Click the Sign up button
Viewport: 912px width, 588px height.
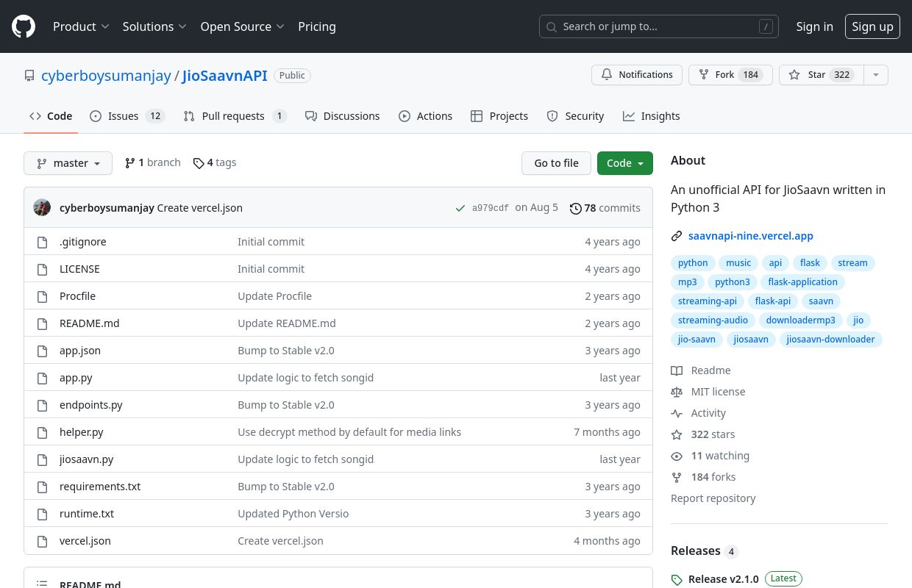872,26
